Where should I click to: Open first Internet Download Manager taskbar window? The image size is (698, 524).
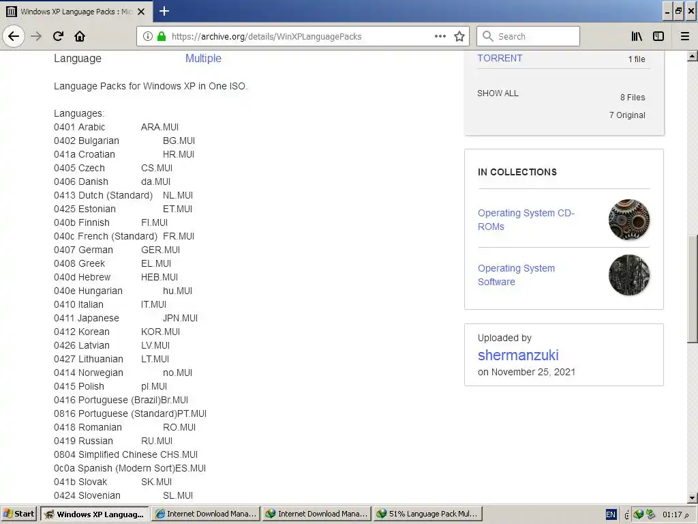[x=206, y=514]
